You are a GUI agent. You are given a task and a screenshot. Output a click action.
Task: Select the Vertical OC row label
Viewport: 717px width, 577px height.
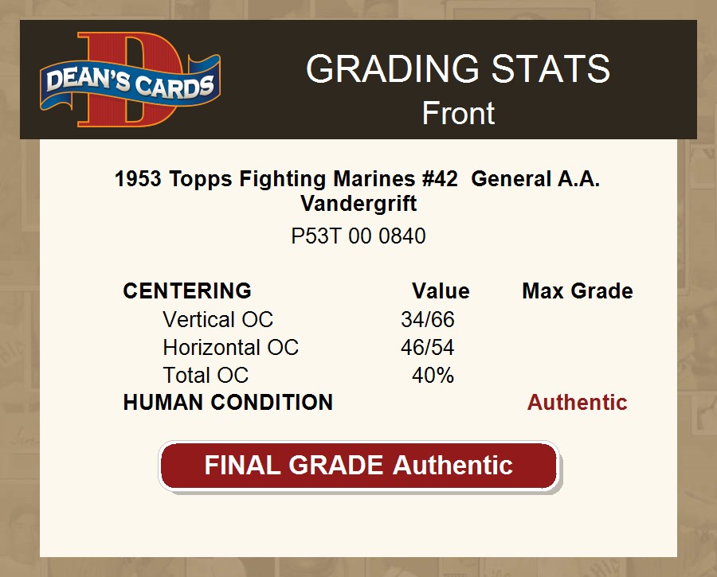(217, 320)
